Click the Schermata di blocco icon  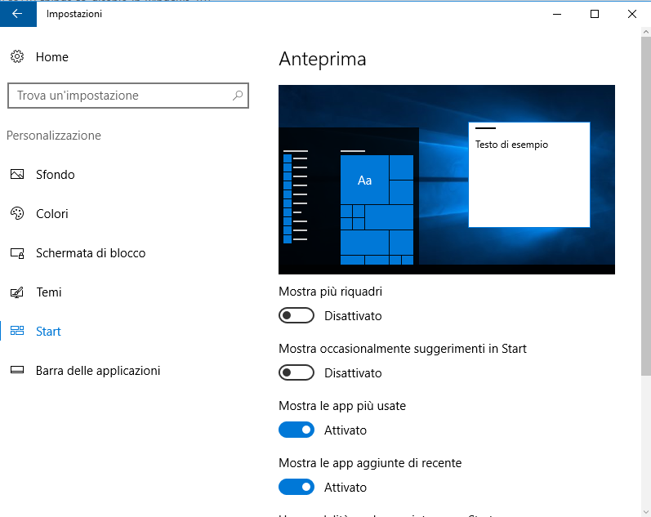(17, 253)
